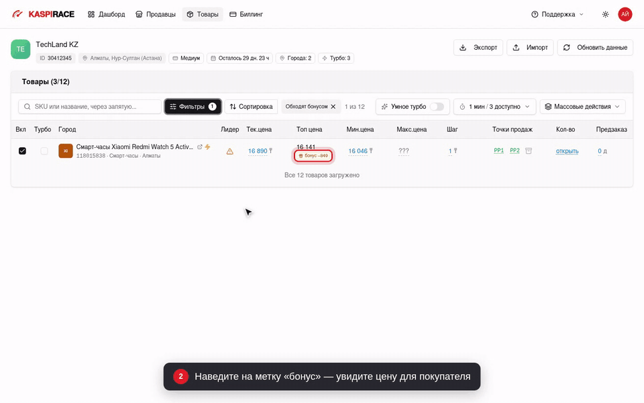Click the «бонус −849» badge under top price
Viewport: 644px width, 403px height.
(313, 156)
